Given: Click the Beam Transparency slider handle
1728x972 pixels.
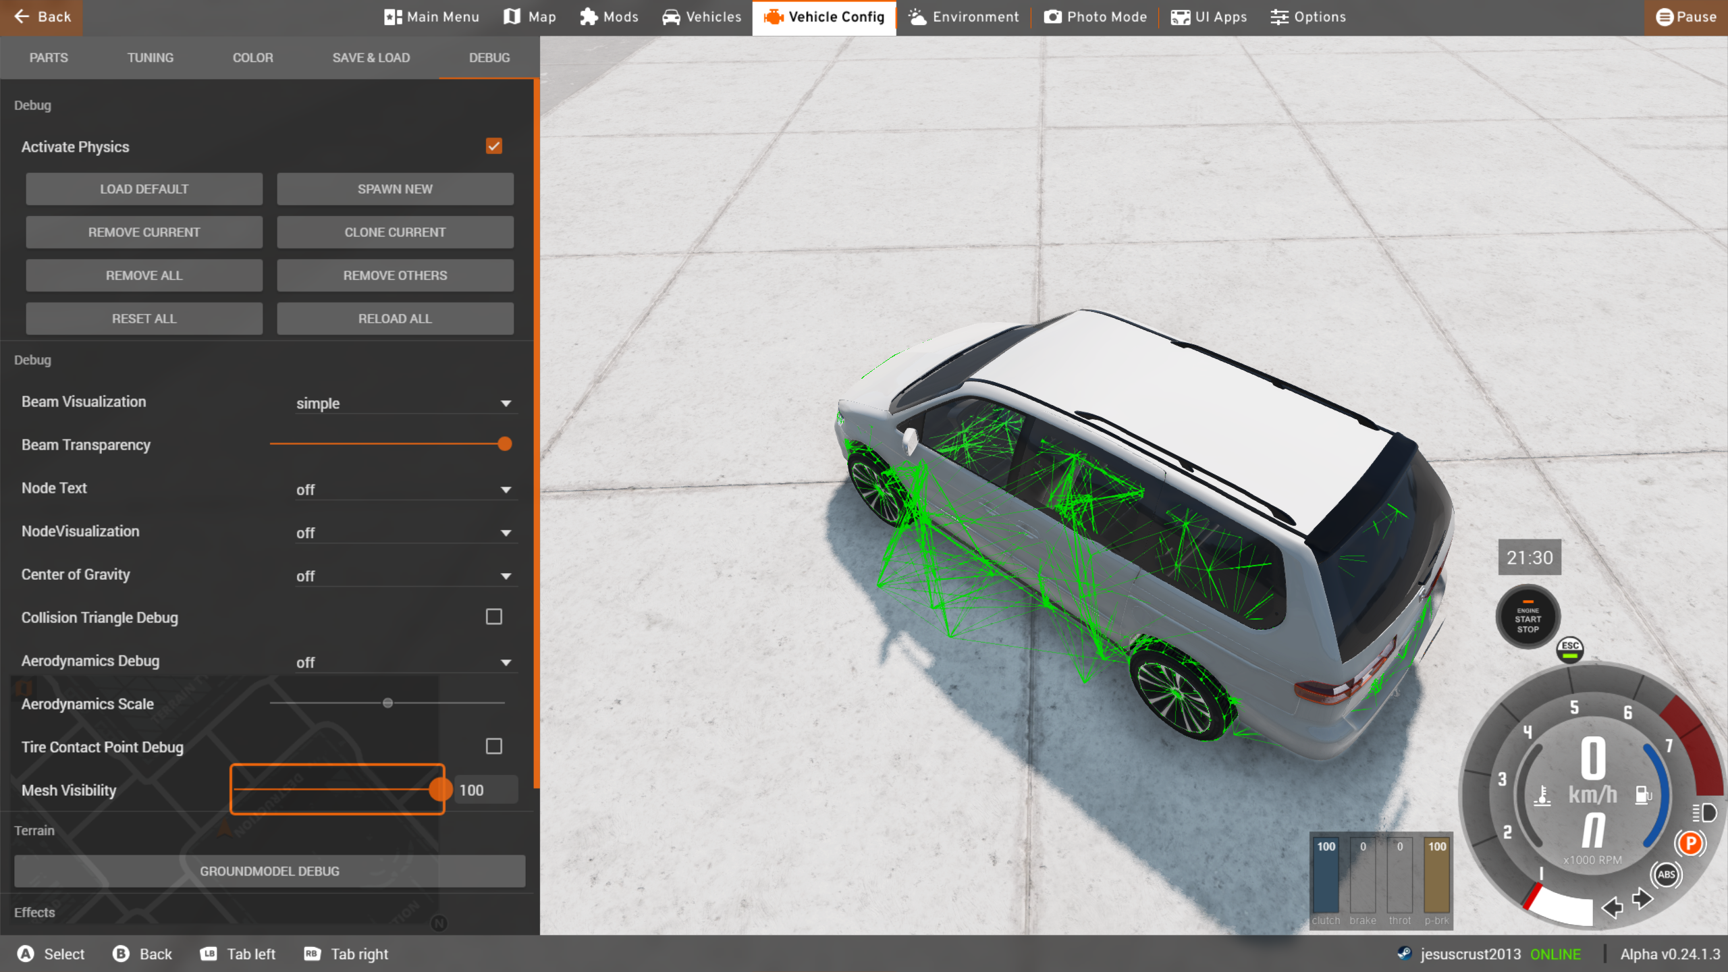Looking at the screenshot, I should 504,444.
